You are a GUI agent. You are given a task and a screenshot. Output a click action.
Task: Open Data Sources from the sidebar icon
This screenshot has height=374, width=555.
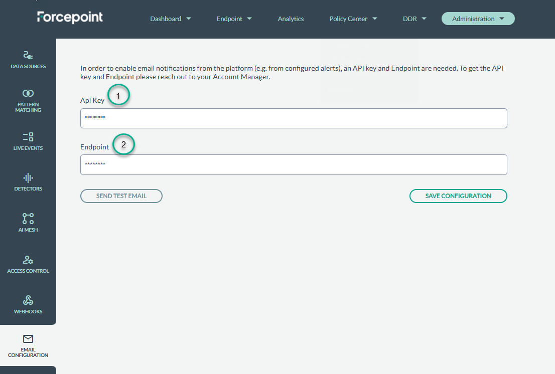pos(28,55)
